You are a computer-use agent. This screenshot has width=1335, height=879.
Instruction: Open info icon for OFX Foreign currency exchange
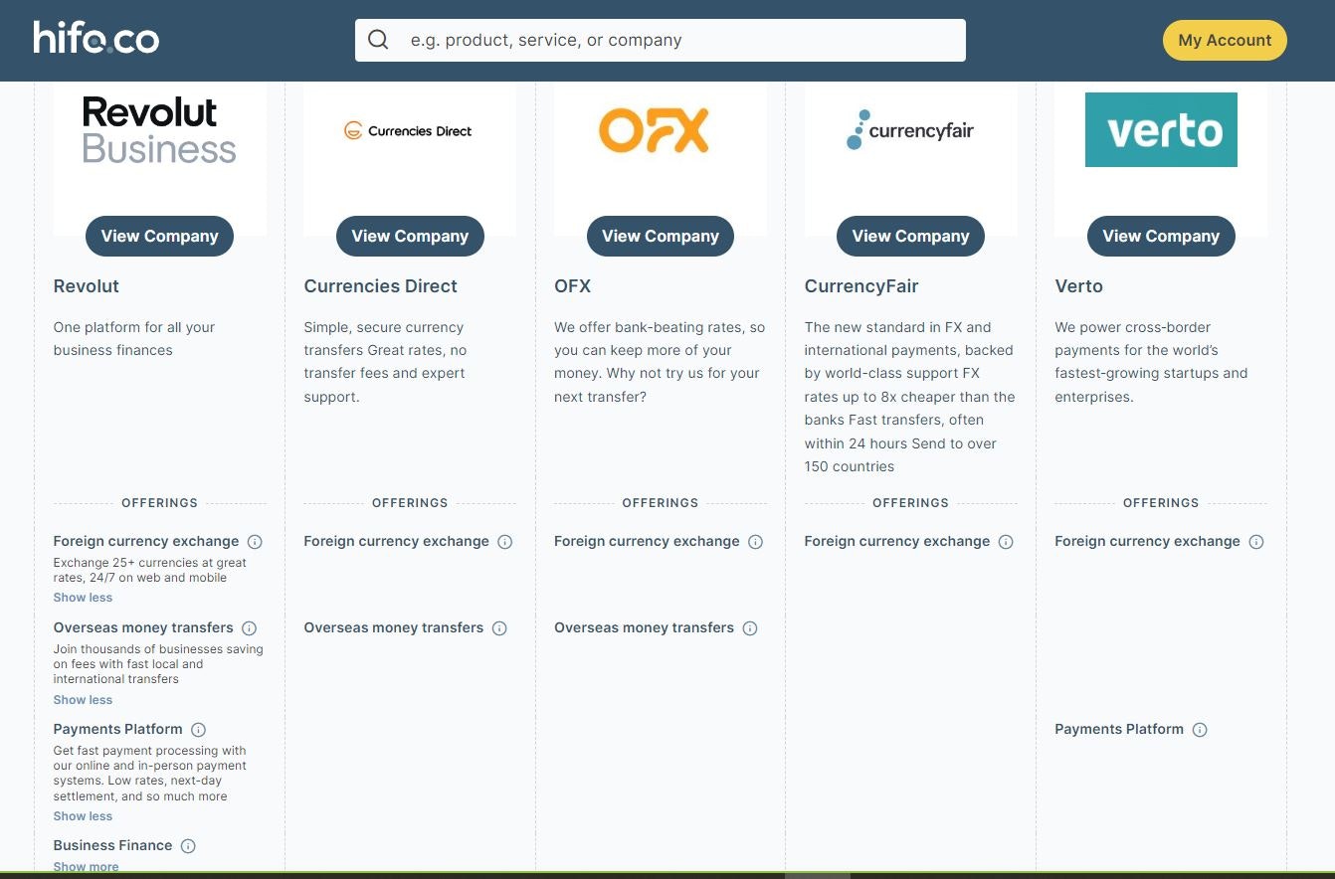756,542
